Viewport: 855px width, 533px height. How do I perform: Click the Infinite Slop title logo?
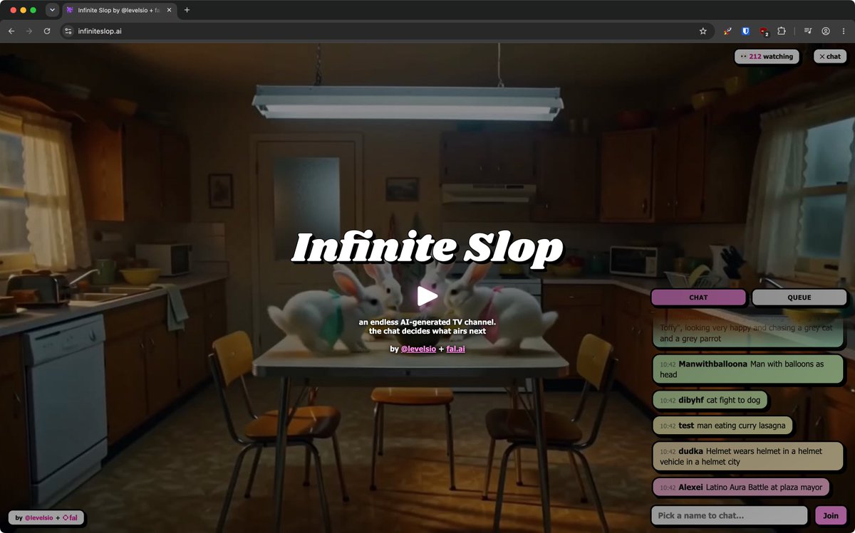click(x=427, y=248)
